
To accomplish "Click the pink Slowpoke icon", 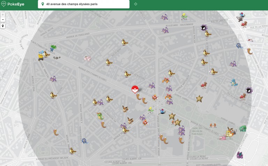I will pyautogui.click(x=222, y=137).
